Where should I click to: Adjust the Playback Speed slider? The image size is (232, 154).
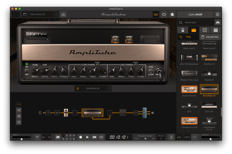click(145, 139)
